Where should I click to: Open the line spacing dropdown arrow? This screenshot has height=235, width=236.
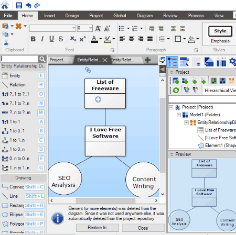pyautogui.click(x=168, y=39)
